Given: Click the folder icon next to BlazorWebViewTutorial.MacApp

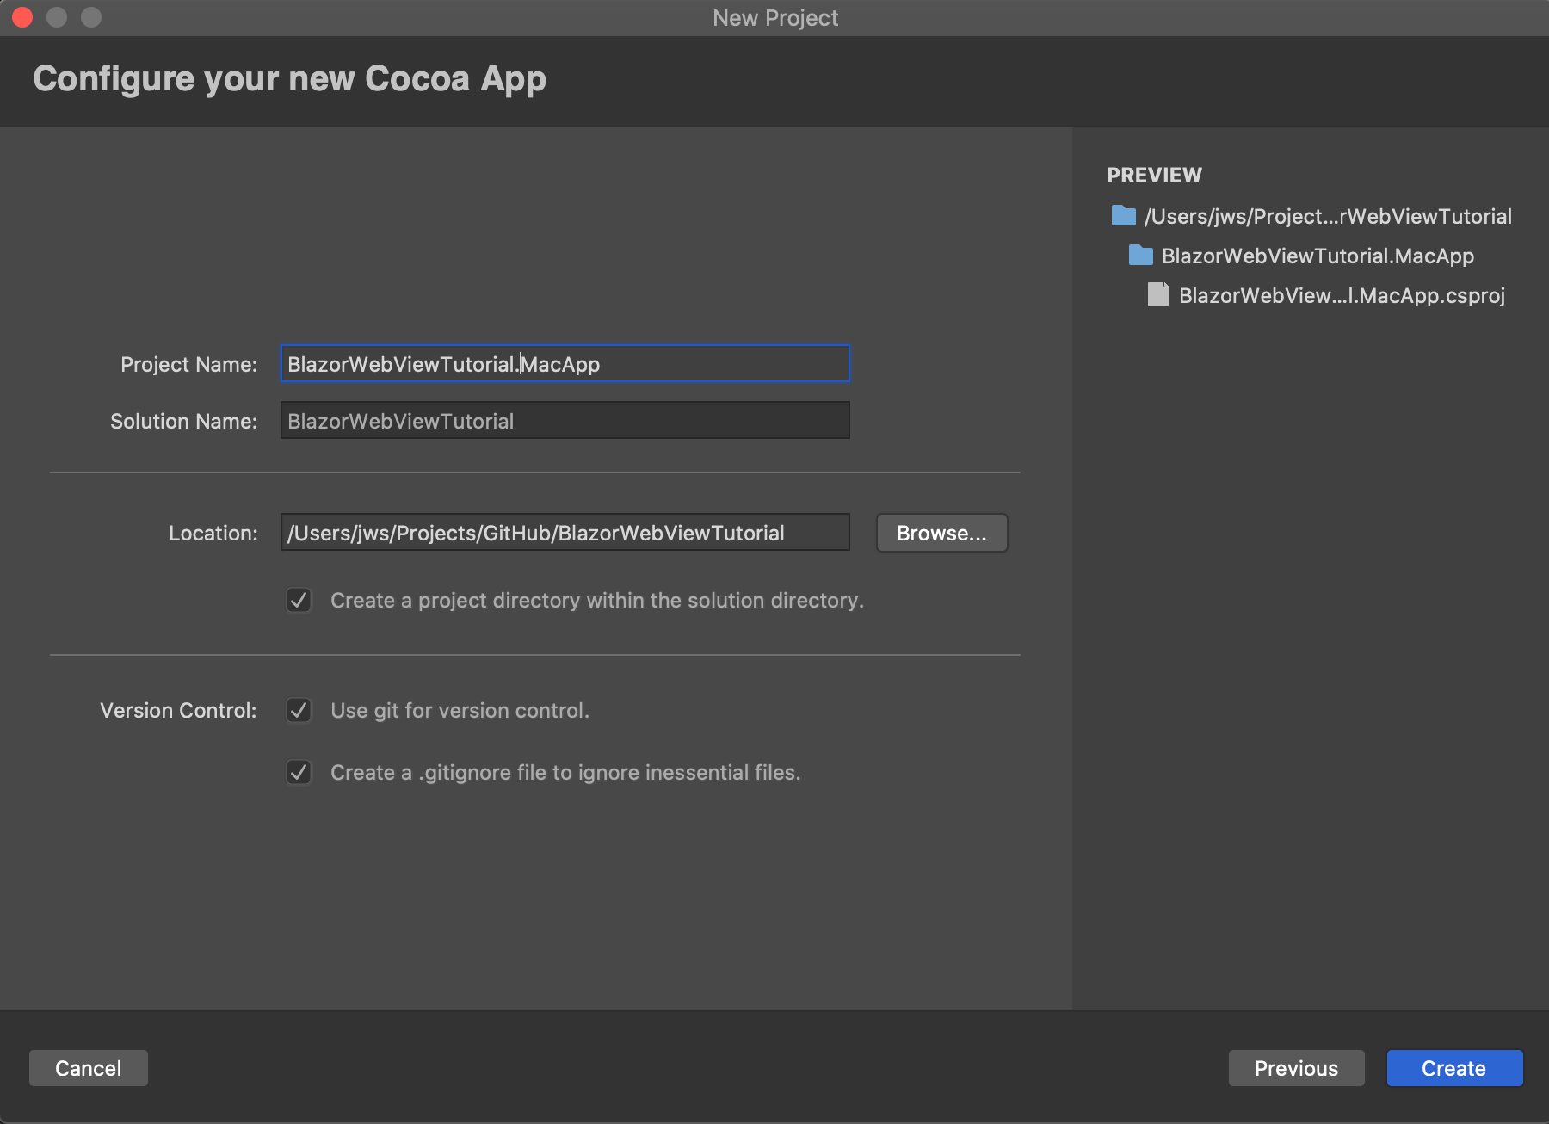Looking at the screenshot, I should [1140, 255].
